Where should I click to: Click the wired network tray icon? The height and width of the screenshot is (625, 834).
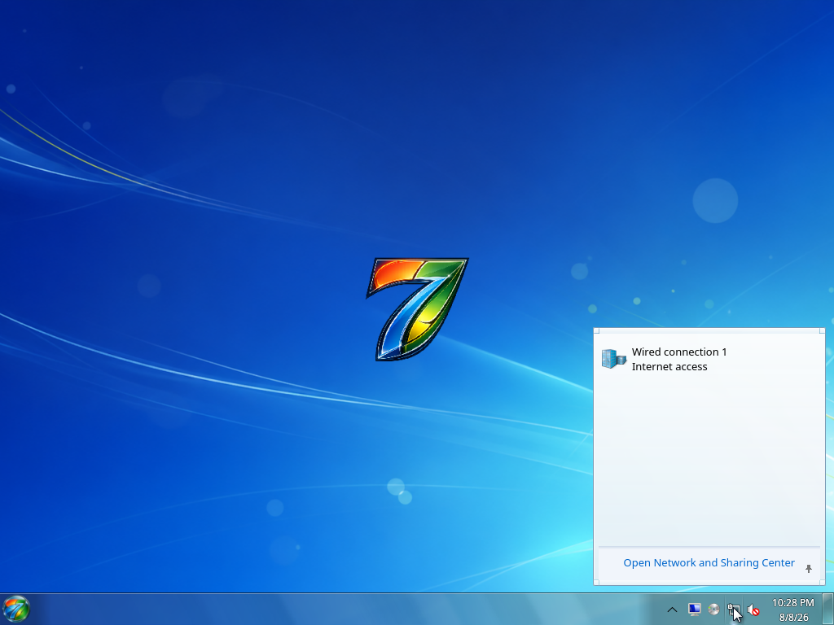click(x=734, y=610)
